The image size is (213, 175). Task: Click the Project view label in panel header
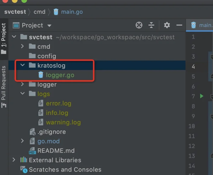(33, 25)
